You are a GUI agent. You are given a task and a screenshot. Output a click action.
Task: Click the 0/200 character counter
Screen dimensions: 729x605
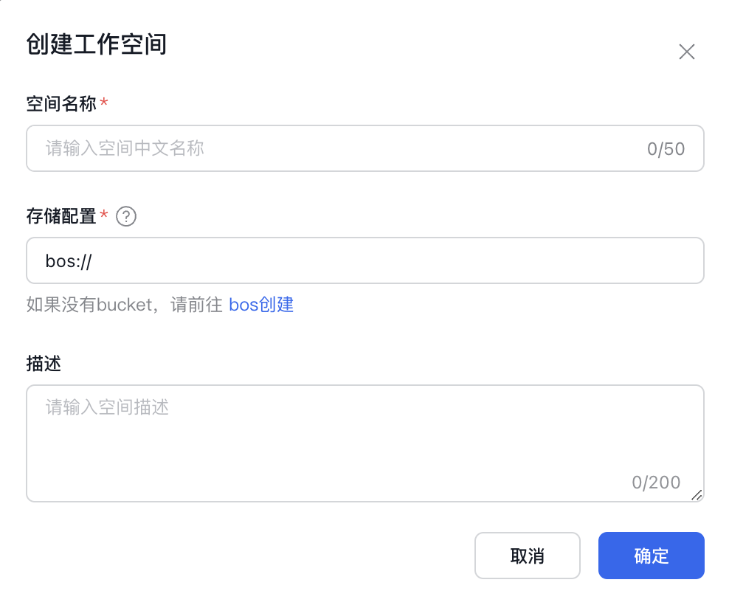click(x=656, y=483)
